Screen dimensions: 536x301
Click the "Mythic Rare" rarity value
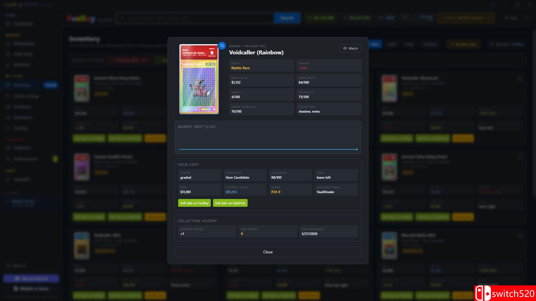click(240, 68)
